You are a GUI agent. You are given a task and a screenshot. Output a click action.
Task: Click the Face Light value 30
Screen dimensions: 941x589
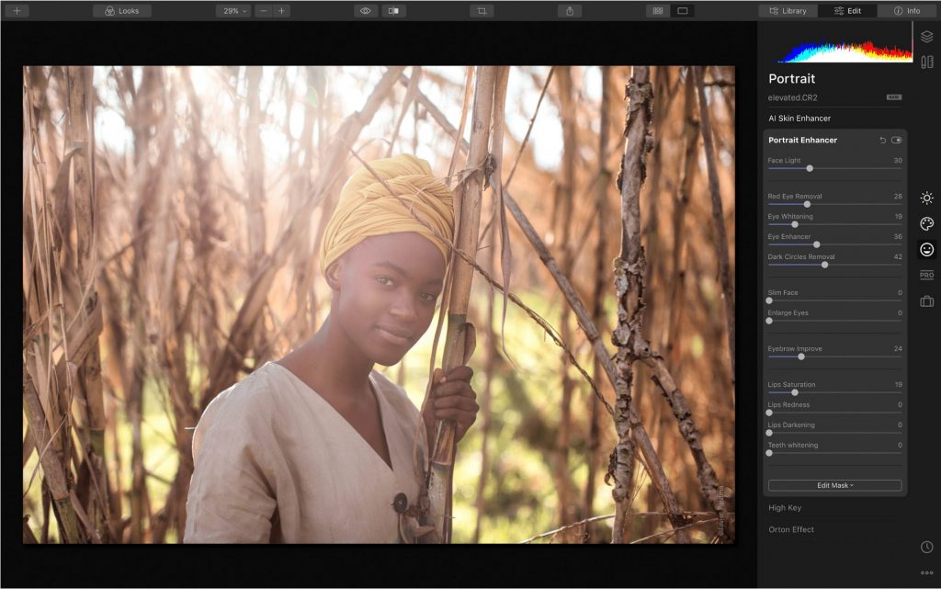pyautogui.click(x=898, y=160)
